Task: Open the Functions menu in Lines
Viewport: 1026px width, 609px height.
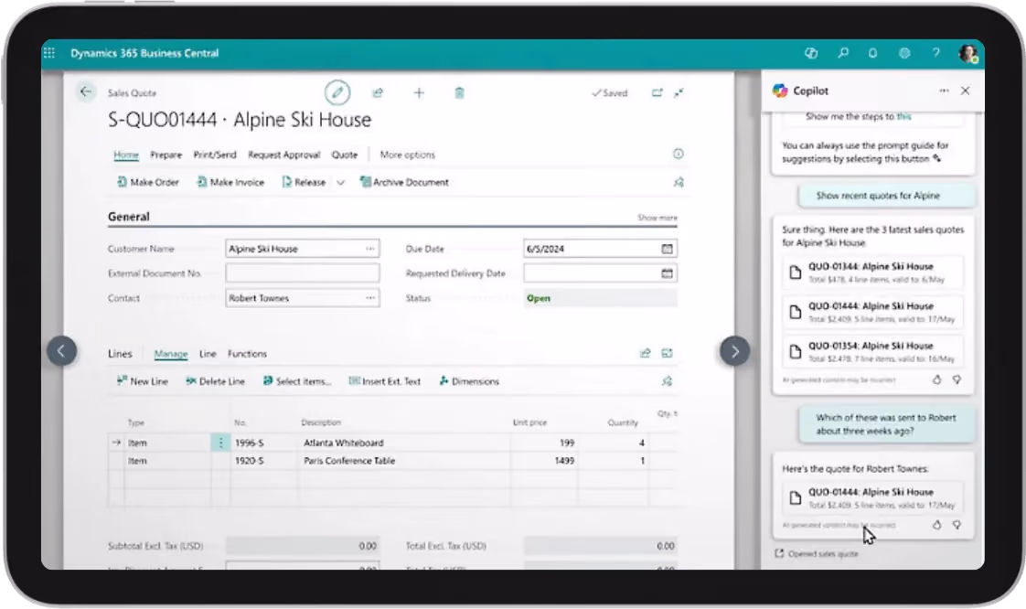Action: click(247, 354)
